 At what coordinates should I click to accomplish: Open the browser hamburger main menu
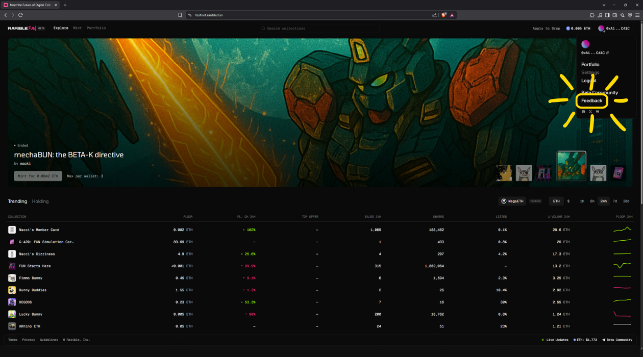tap(637, 15)
